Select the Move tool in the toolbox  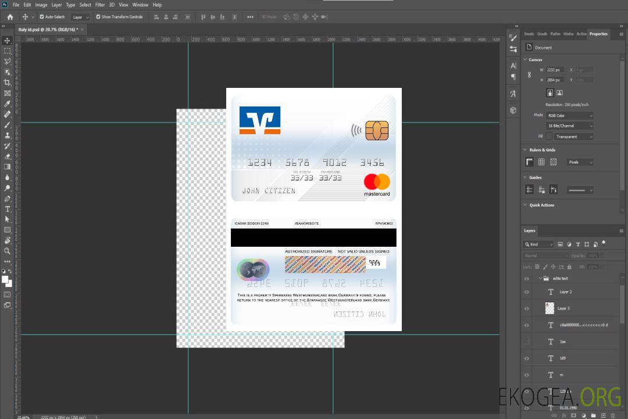coord(7,41)
